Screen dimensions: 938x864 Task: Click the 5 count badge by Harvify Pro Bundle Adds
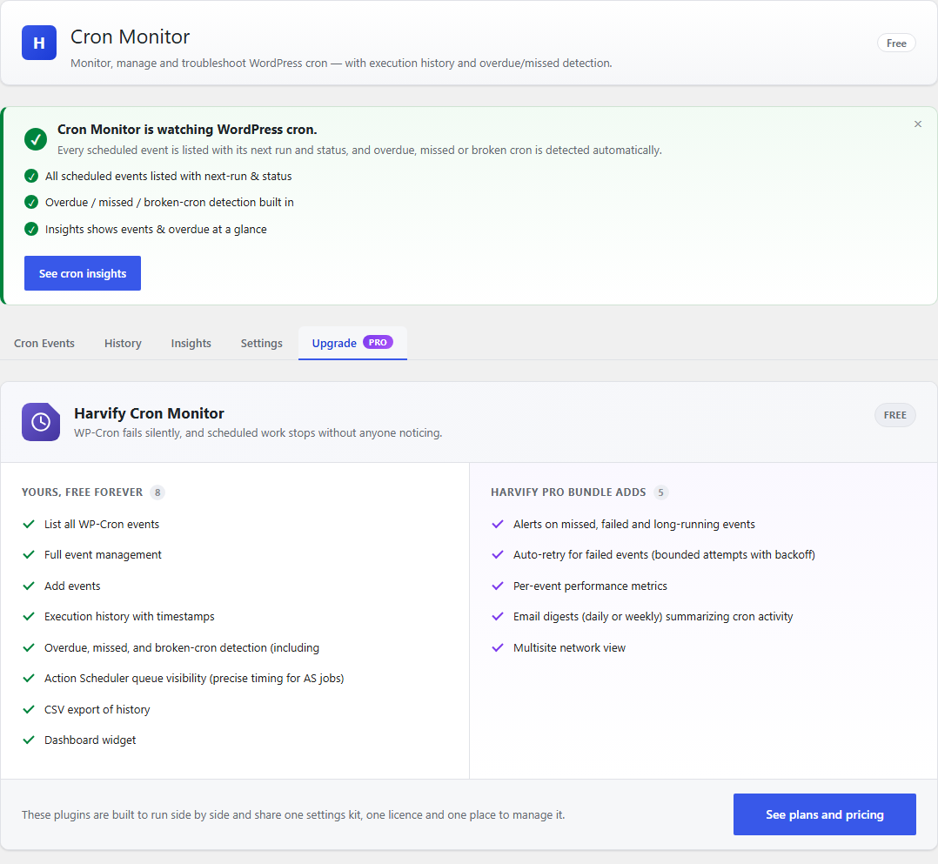[x=660, y=492]
